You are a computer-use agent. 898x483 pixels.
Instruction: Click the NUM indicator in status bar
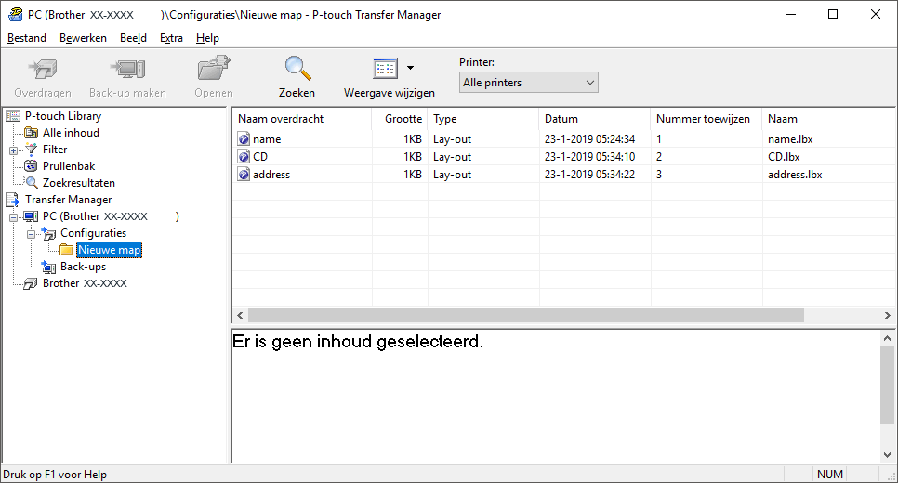tap(830, 475)
